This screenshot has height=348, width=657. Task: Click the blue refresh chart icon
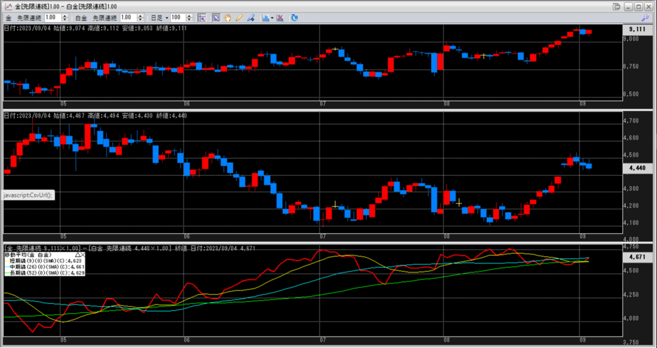293,17
